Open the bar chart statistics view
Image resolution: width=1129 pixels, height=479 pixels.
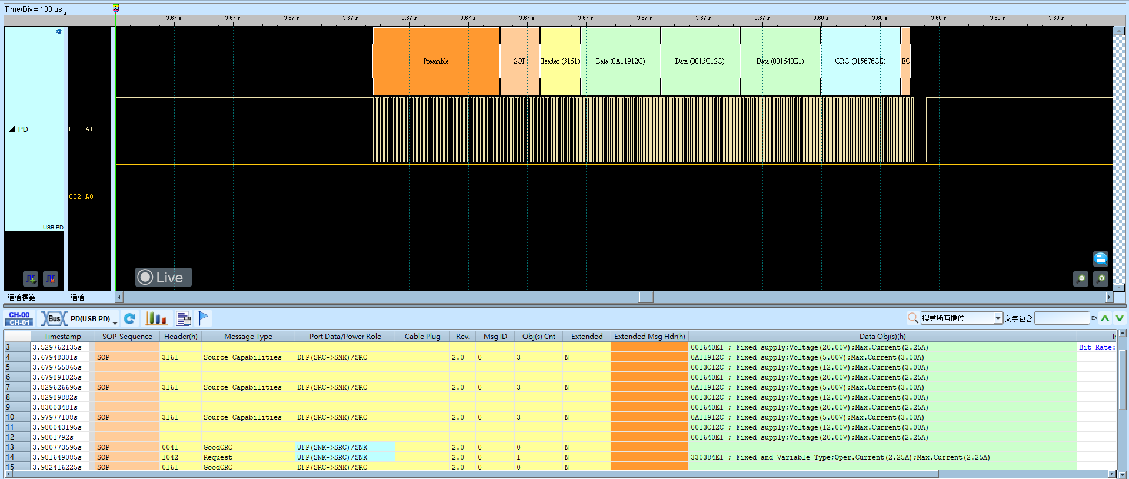156,318
